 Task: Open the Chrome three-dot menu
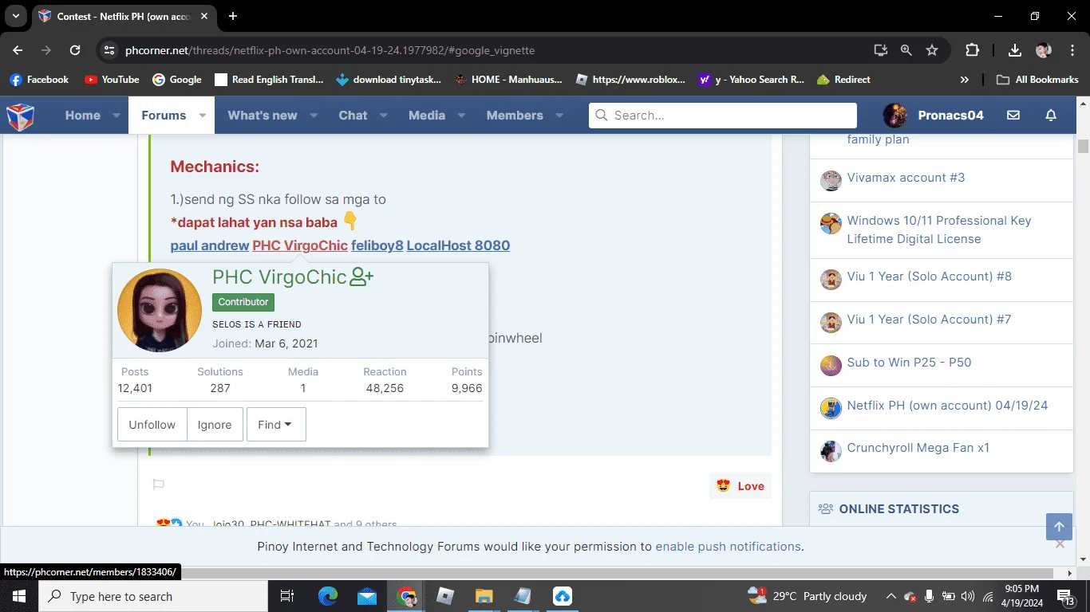point(1072,50)
